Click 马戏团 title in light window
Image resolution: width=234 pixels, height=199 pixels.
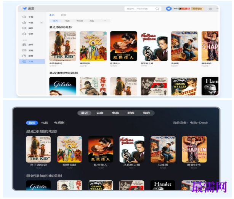[175, 64]
